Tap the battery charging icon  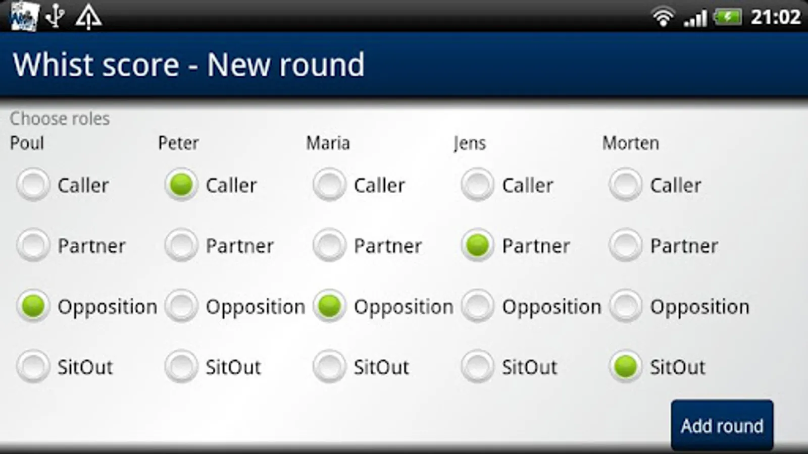[x=727, y=18]
